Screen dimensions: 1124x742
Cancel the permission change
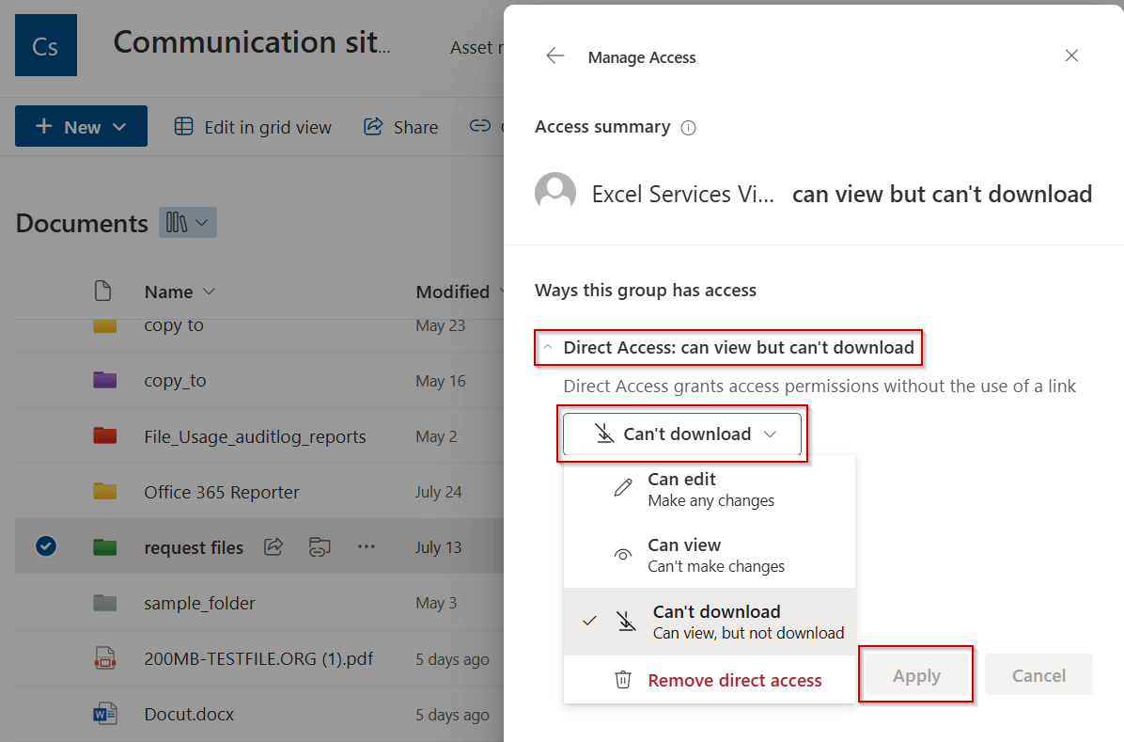click(1038, 674)
